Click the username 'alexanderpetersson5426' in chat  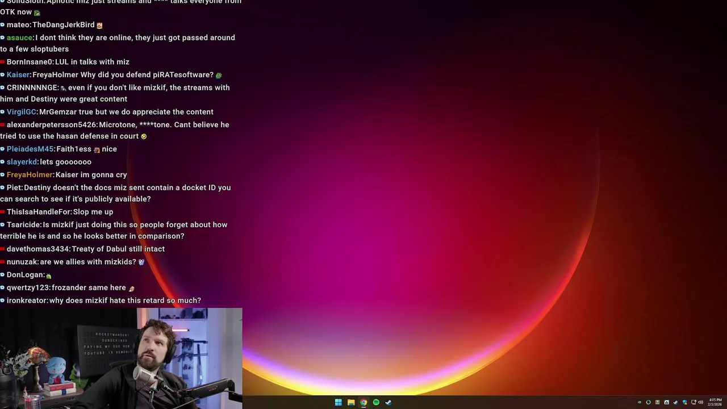click(x=52, y=124)
